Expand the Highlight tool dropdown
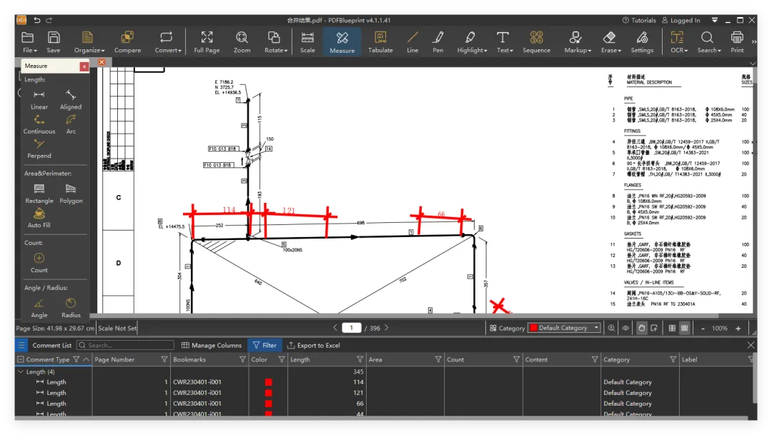The height and width of the screenshot is (435, 772). click(472, 42)
